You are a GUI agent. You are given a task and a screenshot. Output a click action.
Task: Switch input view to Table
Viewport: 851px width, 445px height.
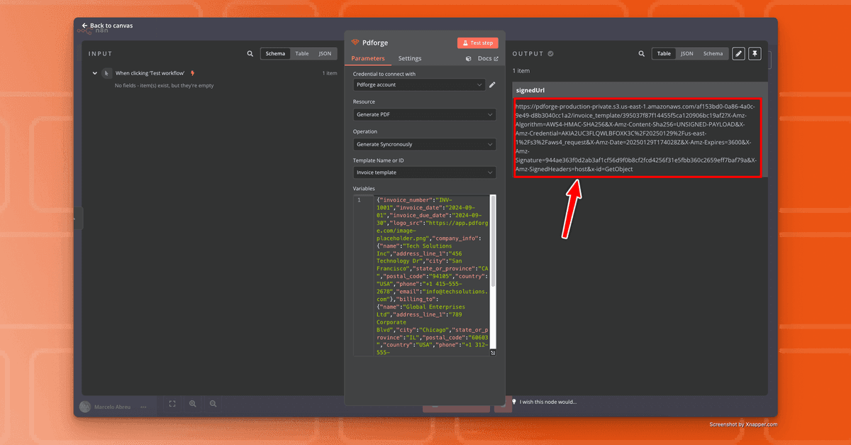pyautogui.click(x=301, y=53)
